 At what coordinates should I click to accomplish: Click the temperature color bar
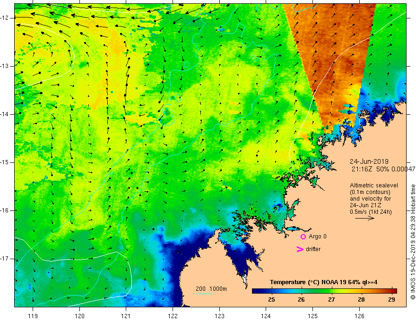click(324, 291)
